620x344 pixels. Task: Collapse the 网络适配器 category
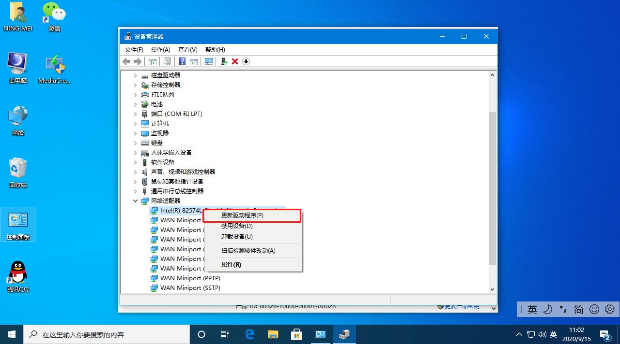tap(135, 201)
